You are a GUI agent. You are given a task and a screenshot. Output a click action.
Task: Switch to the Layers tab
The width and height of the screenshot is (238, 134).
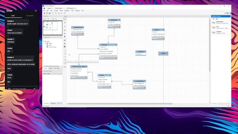[51, 68]
